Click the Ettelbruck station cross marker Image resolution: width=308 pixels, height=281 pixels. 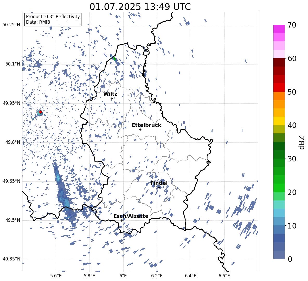140,129
